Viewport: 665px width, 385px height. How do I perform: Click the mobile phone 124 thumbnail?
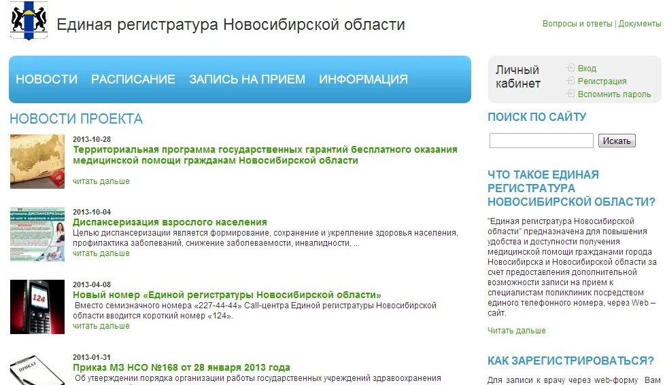coord(37,307)
